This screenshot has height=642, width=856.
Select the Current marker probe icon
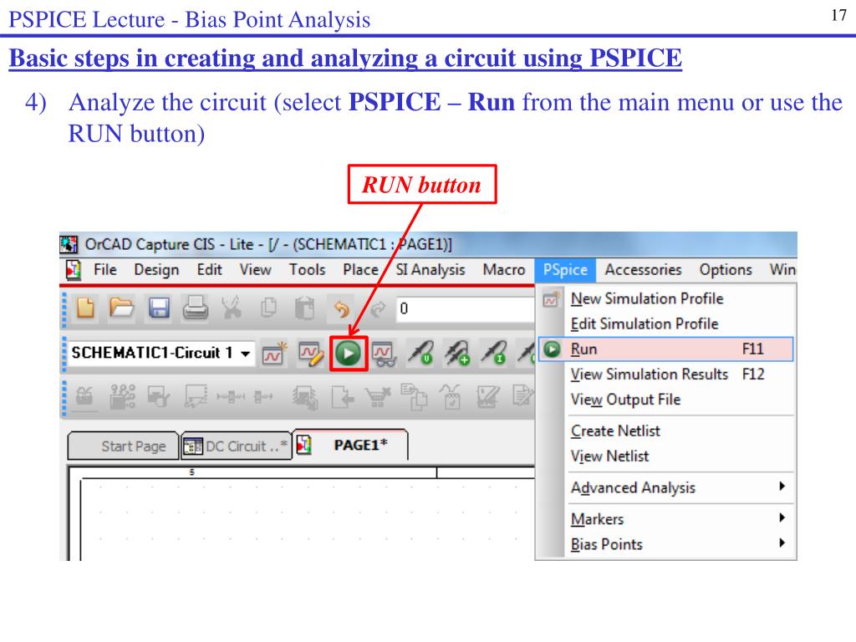click(493, 354)
